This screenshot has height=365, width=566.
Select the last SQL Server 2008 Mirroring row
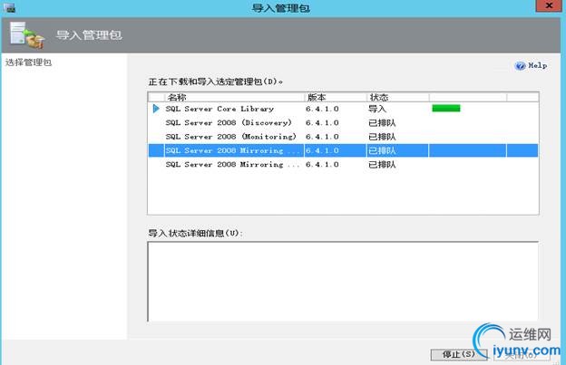[343, 164]
